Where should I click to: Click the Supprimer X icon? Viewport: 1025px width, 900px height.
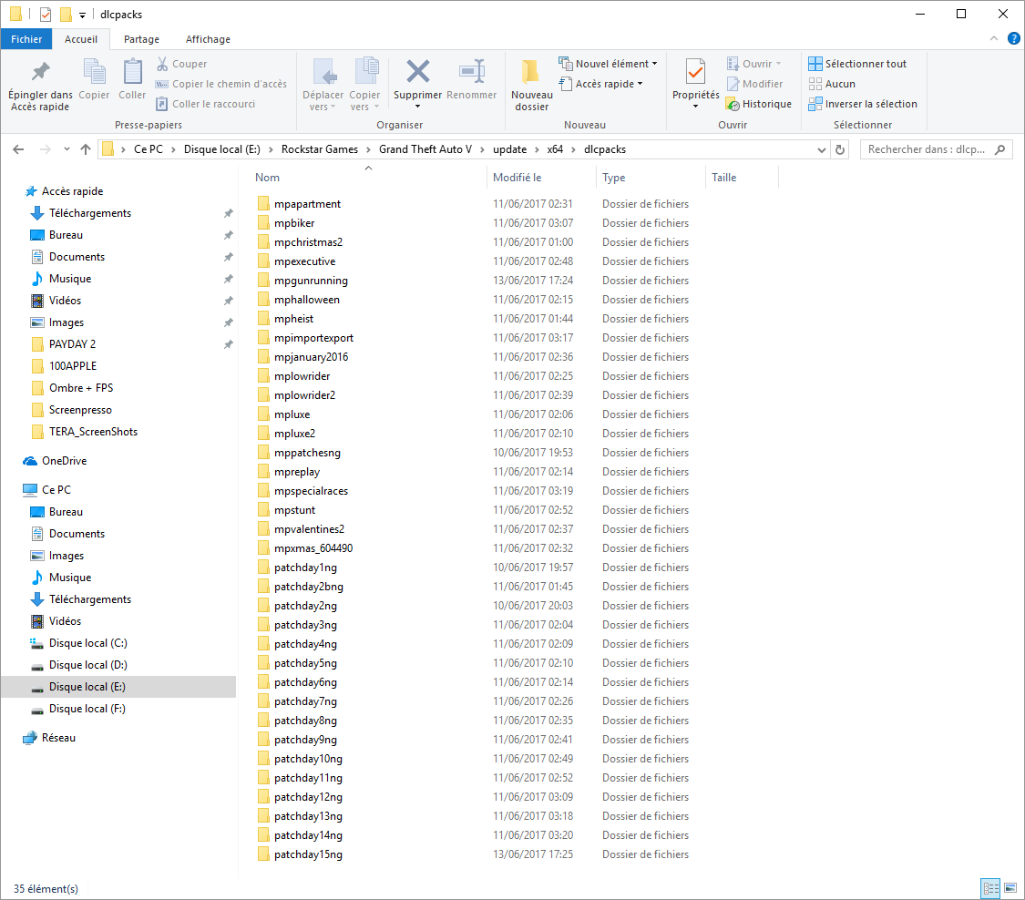pos(417,71)
